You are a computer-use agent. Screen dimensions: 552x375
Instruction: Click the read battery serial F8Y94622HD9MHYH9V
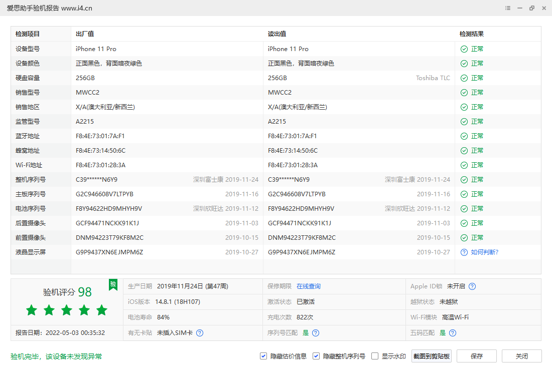(x=301, y=209)
